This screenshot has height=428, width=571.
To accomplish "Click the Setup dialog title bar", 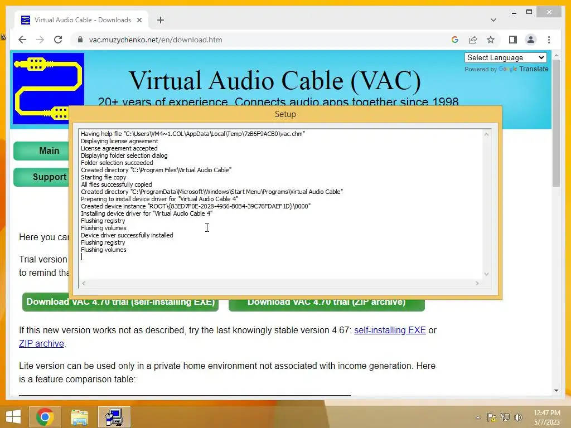I will (285, 114).
